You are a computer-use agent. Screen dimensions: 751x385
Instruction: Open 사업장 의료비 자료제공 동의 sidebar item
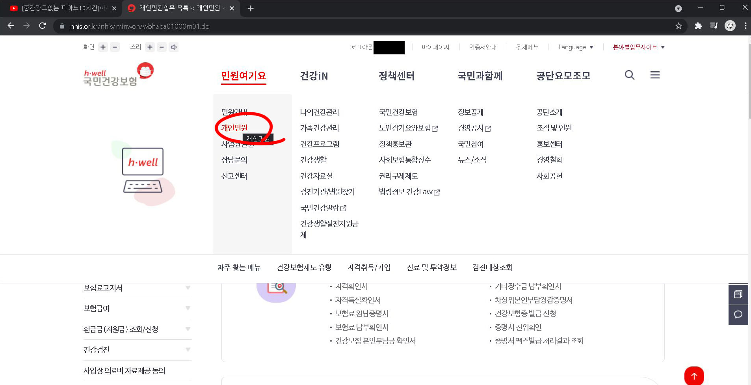click(124, 370)
